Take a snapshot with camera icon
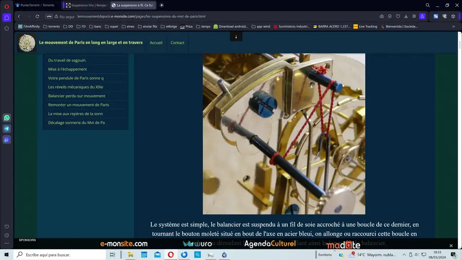 (x=382, y=16)
